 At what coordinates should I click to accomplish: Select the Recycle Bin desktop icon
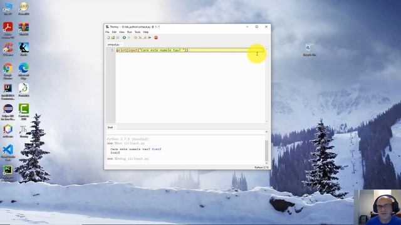309,49
